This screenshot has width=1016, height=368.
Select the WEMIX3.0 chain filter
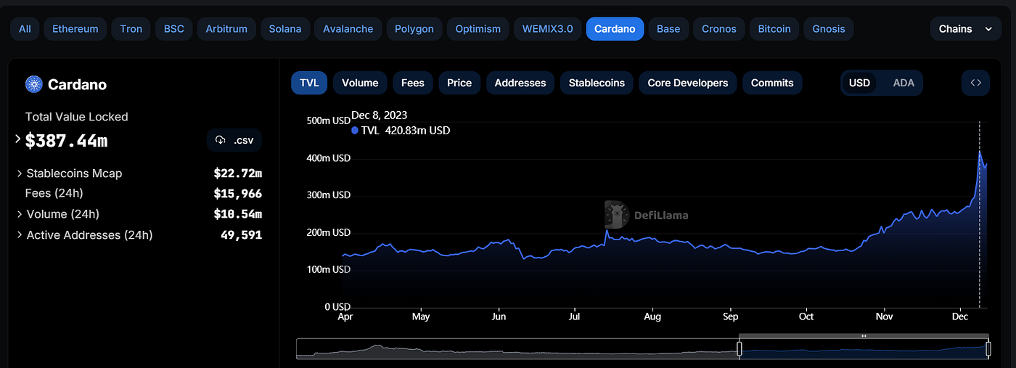(x=548, y=29)
